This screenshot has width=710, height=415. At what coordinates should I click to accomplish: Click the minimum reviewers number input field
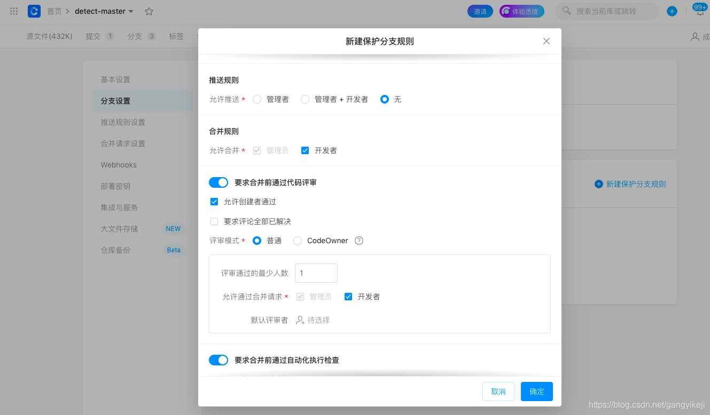[x=316, y=273]
